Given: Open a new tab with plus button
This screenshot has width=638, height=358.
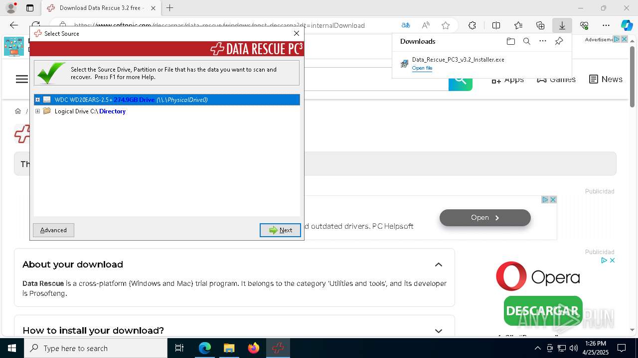Looking at the screenshot, I should [x=170, y=8].
